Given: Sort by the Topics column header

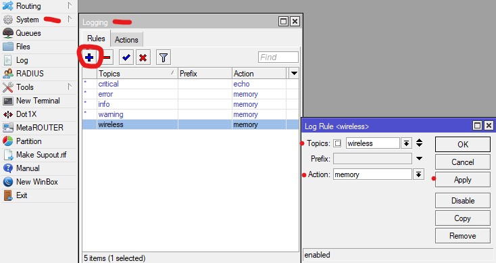Looking at the screenshot, I should (137, 74).
